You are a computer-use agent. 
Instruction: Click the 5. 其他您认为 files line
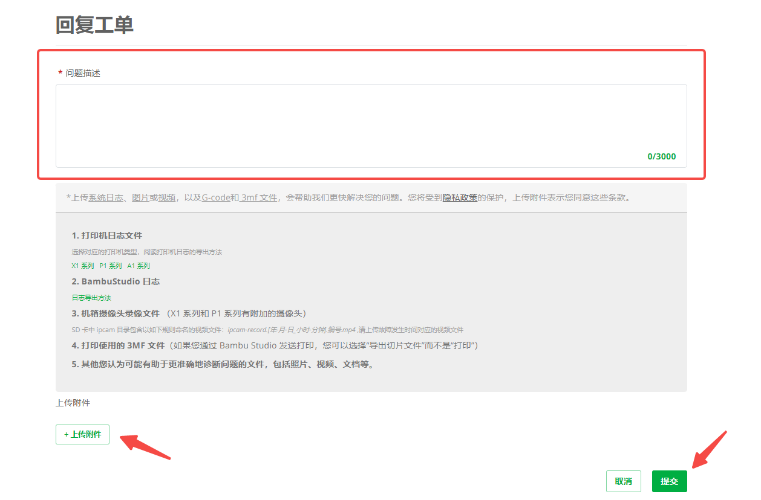pyautogui.click(x=223, y=365)
